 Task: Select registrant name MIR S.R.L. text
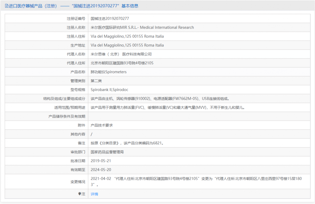click(142, 28)
